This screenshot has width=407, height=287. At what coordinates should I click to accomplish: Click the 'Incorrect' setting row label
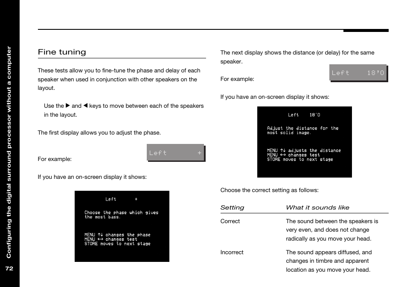point(232,252)
